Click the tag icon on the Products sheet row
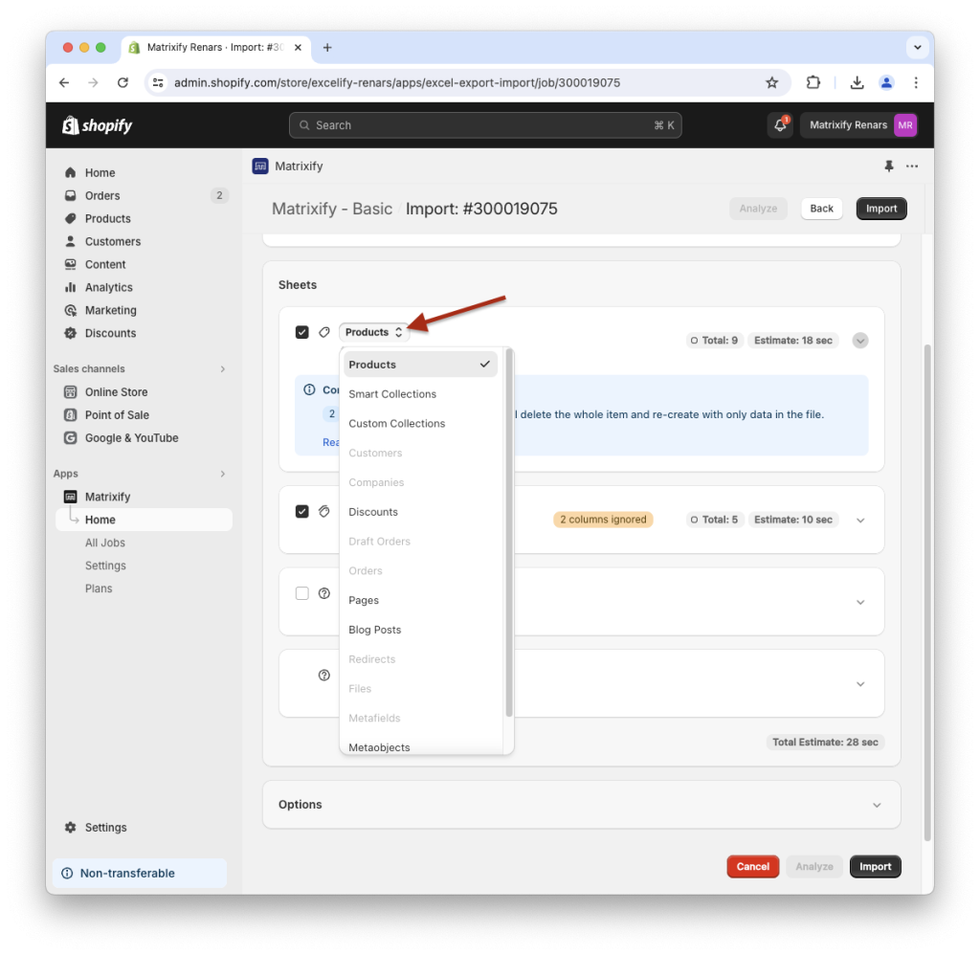Screen dimensions: 980x955 (x=324, y=332)
